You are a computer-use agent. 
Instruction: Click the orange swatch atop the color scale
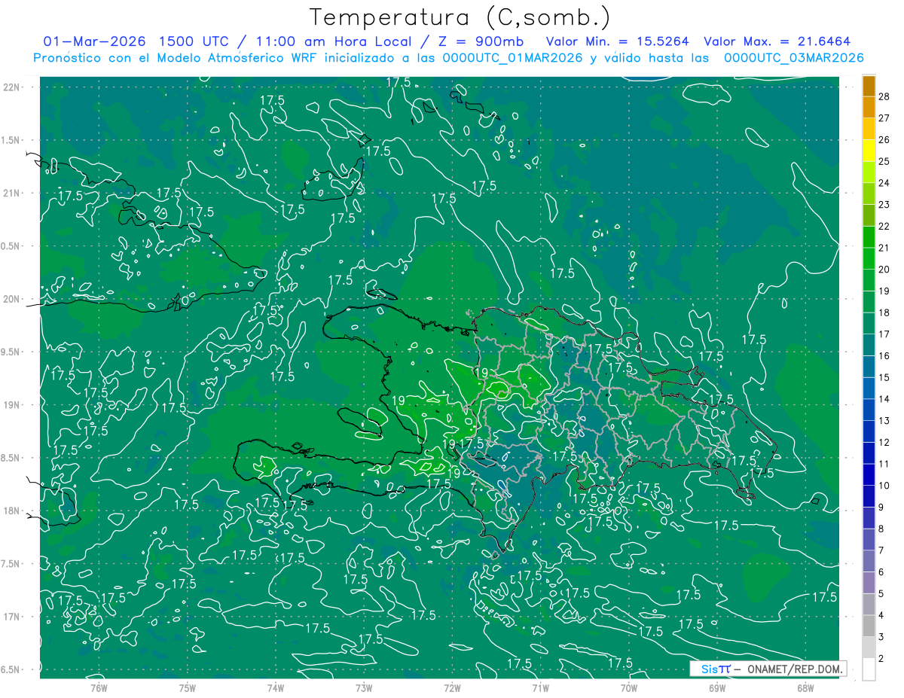coord(869,86)
